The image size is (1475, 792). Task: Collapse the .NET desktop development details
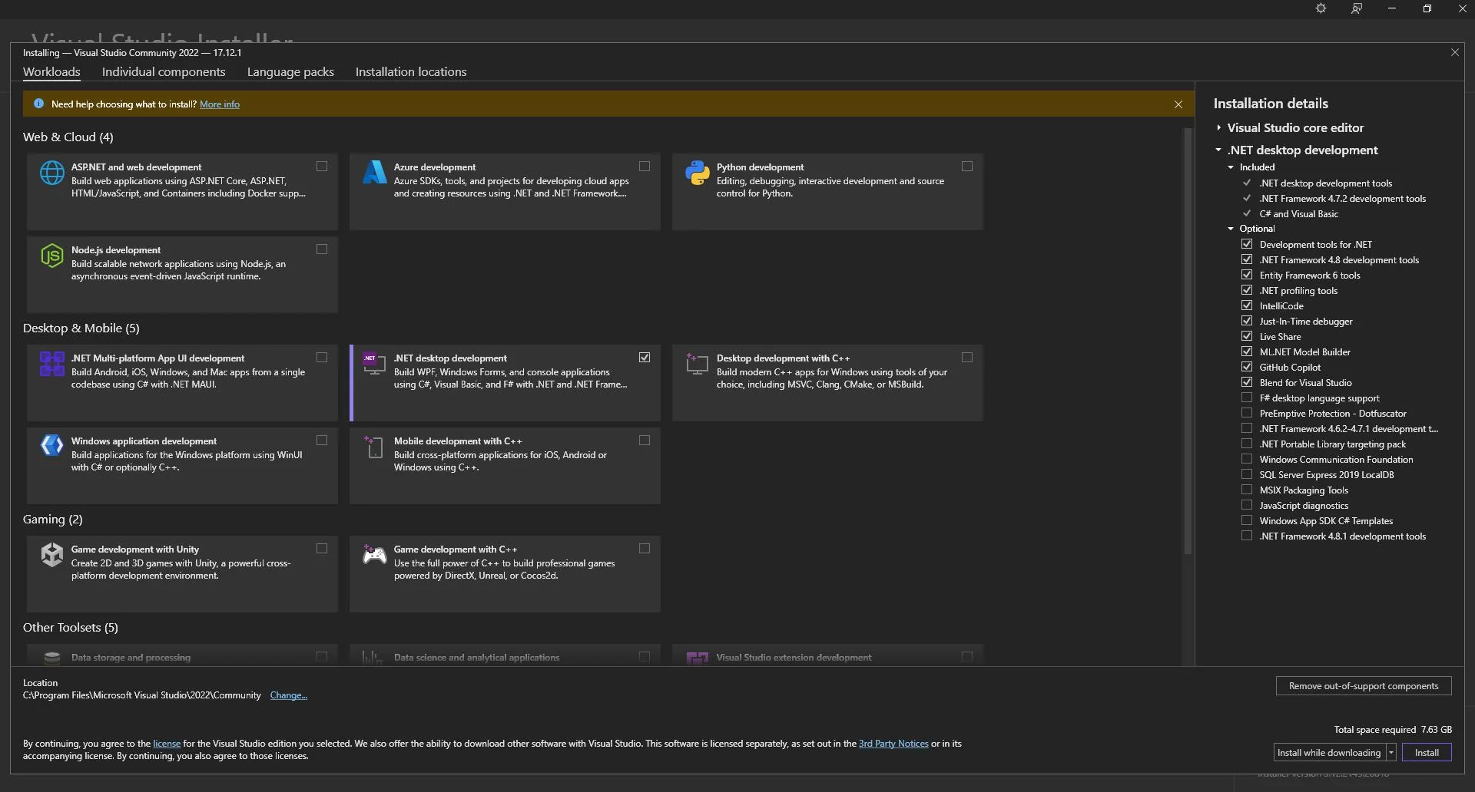(1219, 150)
